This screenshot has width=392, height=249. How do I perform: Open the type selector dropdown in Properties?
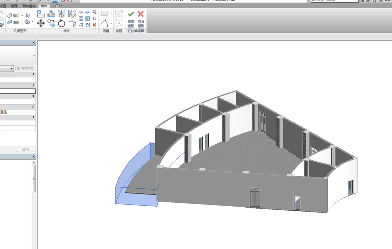point(11,68)
